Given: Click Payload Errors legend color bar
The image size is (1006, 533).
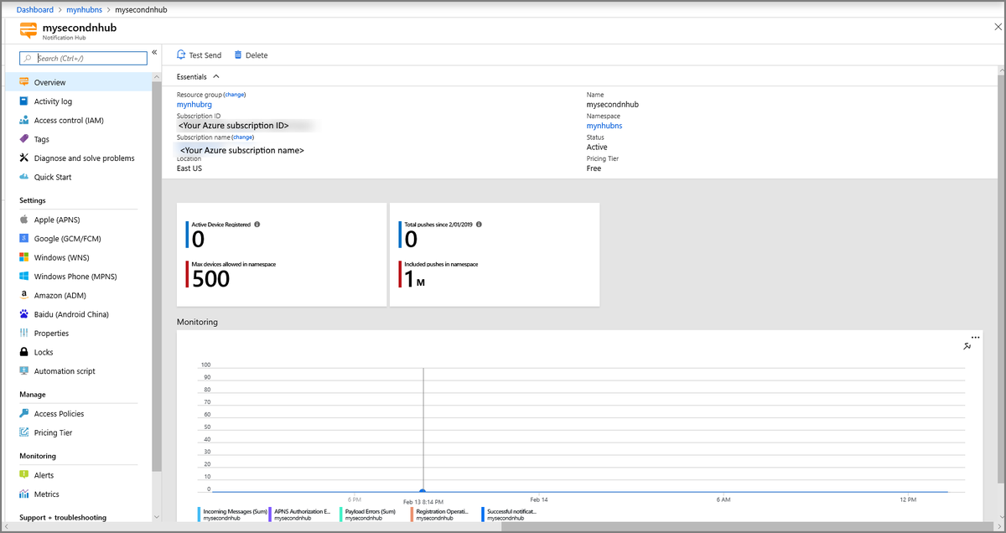Looking at the screenshot, I should [341, 514].
